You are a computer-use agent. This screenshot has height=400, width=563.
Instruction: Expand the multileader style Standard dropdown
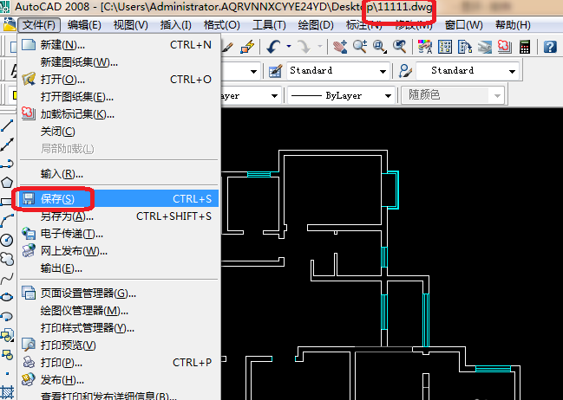click(x=512, y=71)
